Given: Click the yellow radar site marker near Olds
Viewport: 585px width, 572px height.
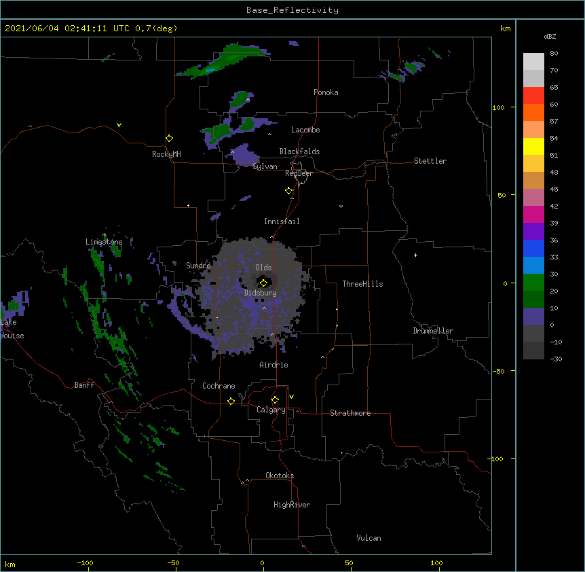Looking at the screenshot, I should coord(263,283).
